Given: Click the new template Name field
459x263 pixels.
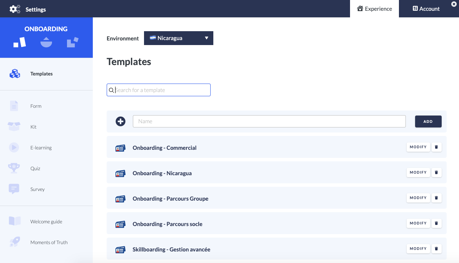Looking at the screenshot, I should point(269,121).
